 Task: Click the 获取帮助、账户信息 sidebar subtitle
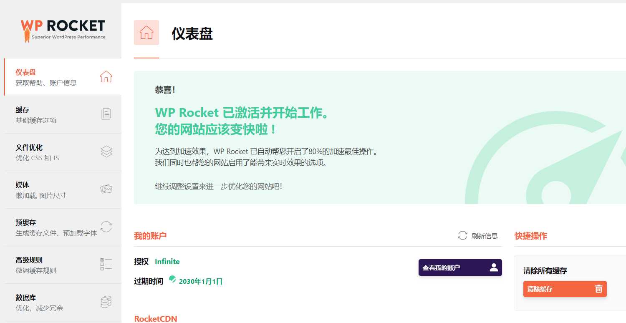tap(46, 83)
